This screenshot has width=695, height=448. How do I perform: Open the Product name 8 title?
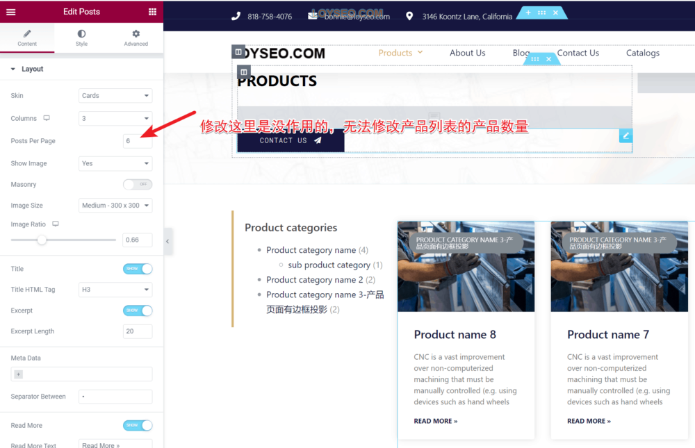click(x=455, y=335)
